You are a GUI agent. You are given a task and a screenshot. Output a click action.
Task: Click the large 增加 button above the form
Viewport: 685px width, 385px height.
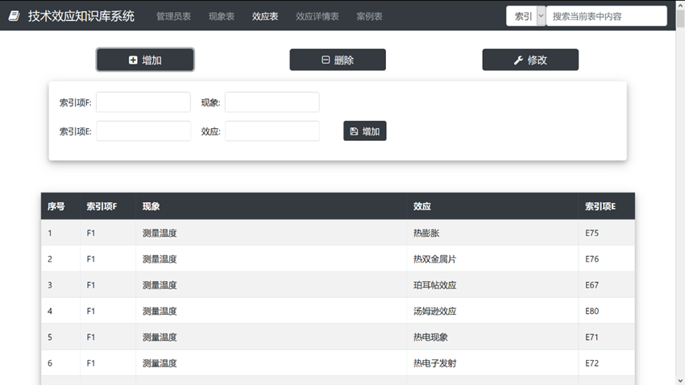tap(145, 60)
